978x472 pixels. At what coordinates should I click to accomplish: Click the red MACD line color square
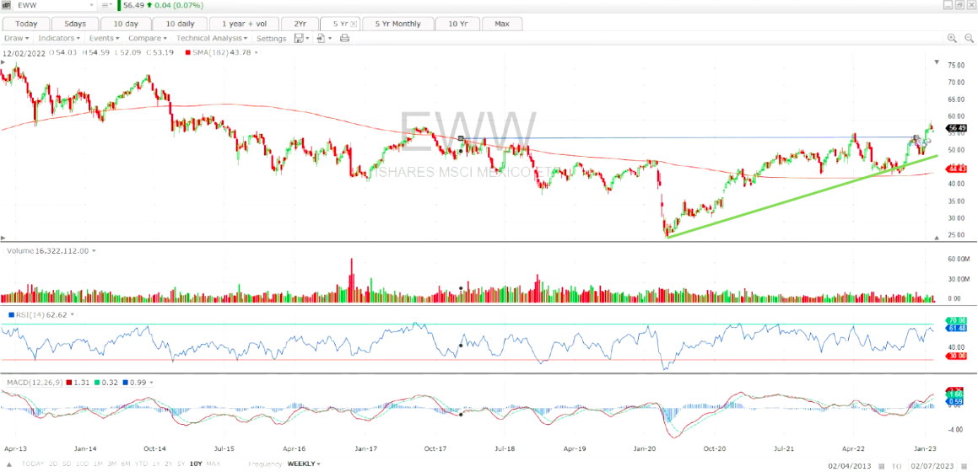tap(68, 383)
